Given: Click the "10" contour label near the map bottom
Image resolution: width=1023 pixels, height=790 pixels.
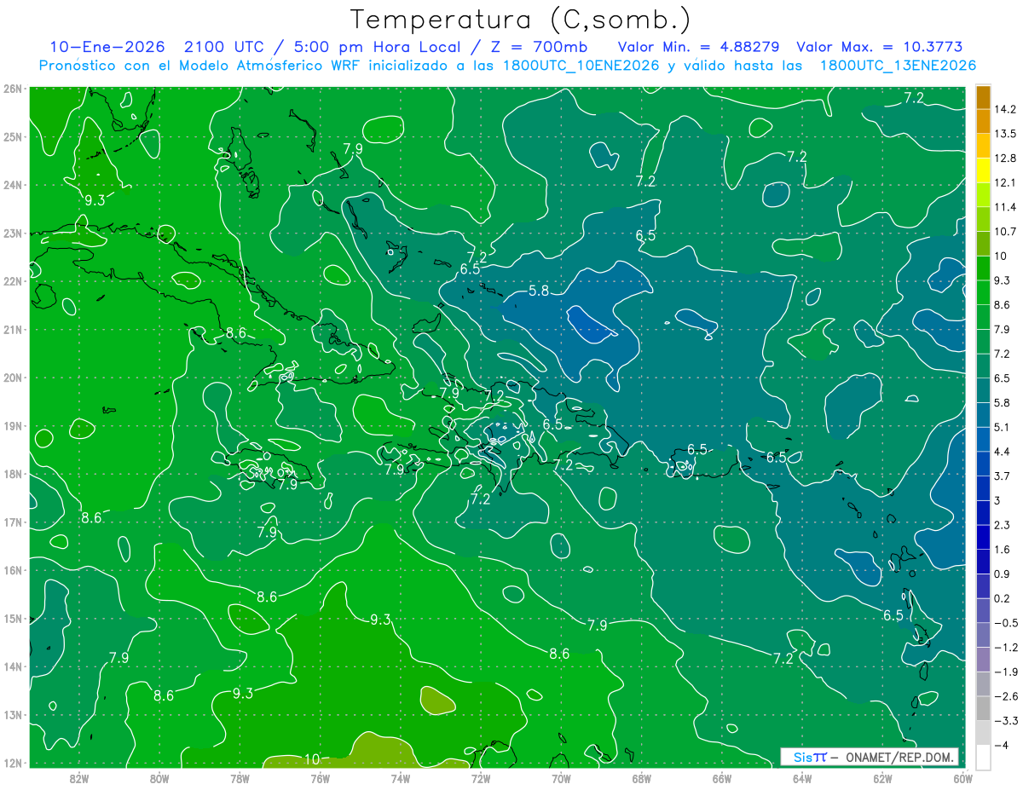Looking at the screenshot, I should pyautogui.click(x=312, y=759).
